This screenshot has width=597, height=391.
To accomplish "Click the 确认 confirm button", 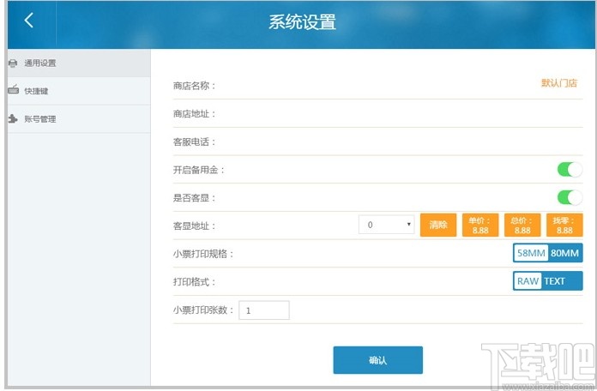I will [x=377, y=360].
